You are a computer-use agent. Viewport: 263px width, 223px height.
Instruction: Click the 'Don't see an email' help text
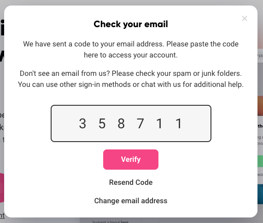coord(131,79)
